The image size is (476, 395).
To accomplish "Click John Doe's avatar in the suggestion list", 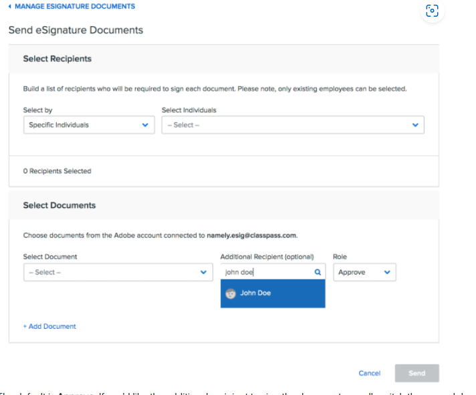I will pyautogui.click(x=231, y=293).
